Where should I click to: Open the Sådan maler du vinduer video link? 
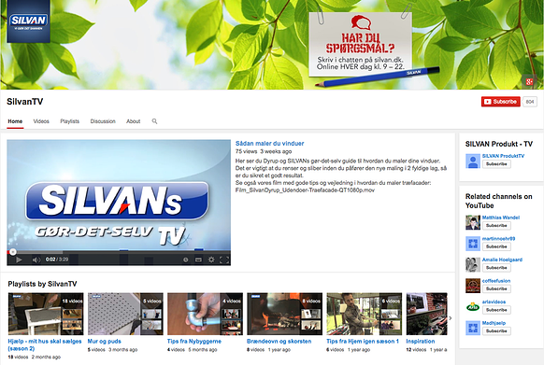[x=269, y=143]
